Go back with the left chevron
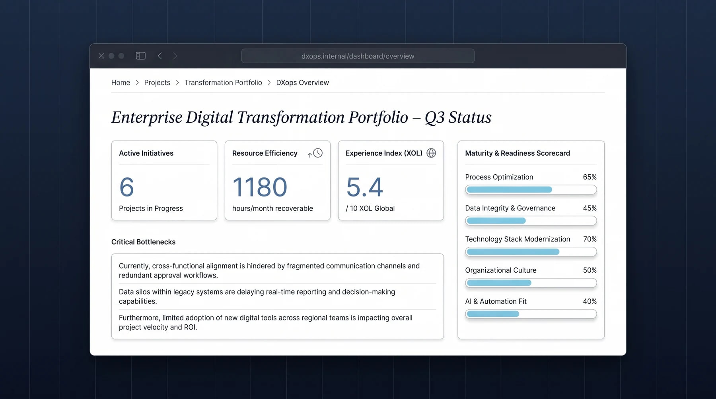The image size is (716, 399). click(160, 56)
